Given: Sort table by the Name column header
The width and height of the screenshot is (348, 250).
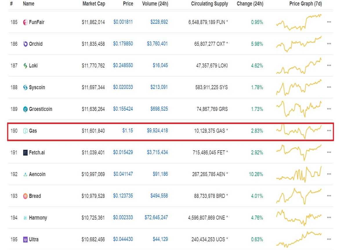Looking at the screenshot, I should click(x=28, y=4).
